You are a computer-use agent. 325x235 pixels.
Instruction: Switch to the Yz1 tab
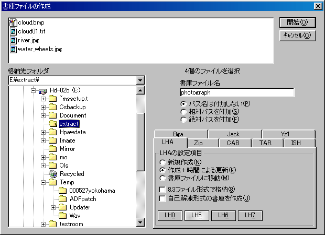tap(288, 134)
